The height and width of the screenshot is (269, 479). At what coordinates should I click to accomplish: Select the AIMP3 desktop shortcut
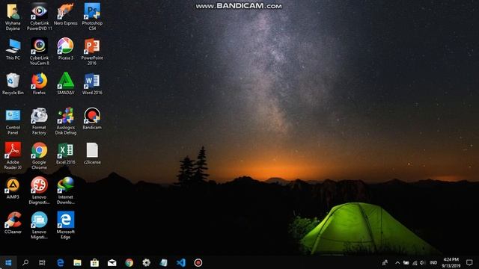(13, 188)
